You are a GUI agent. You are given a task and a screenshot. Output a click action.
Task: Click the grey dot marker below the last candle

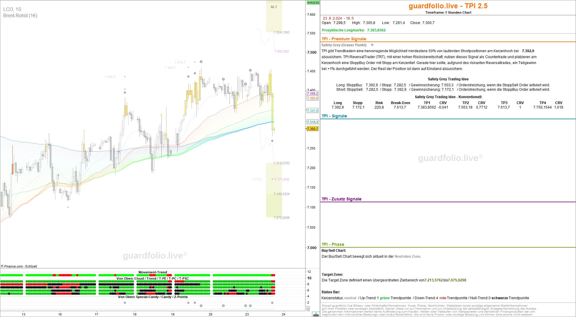[272, 141]
